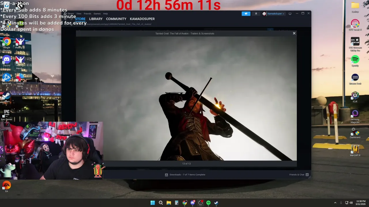Open the iCUE desktop shortcut
Image resolution: width=369 pixels, height=207 pixels.
pos(355,97)
